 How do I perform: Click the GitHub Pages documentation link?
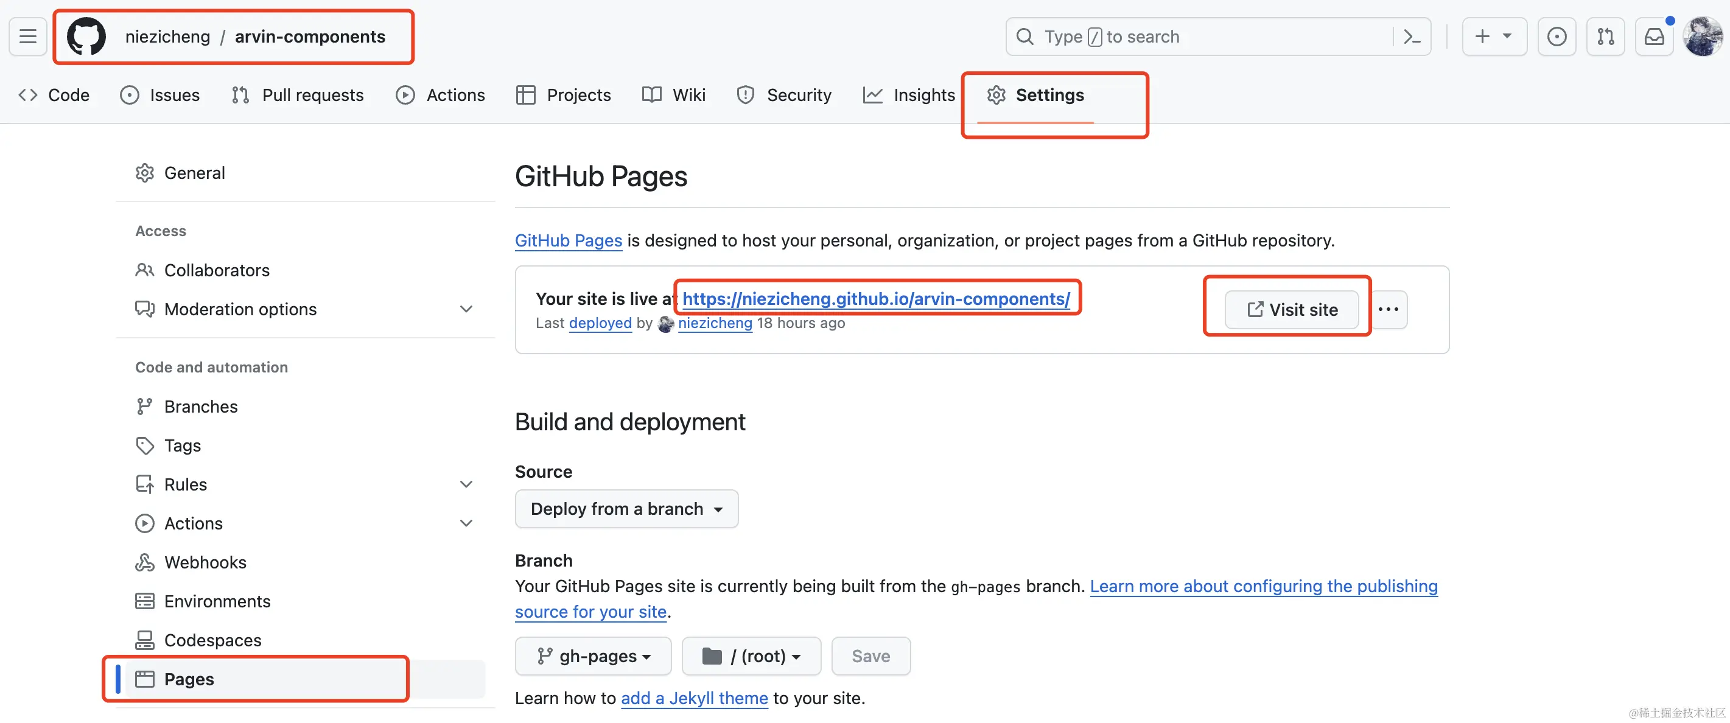568,241
